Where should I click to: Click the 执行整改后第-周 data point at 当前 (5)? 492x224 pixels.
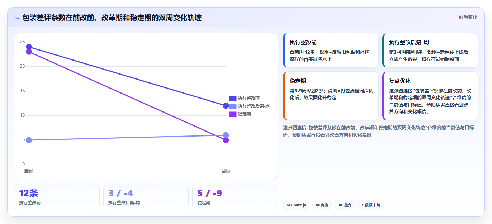point(29,140)
